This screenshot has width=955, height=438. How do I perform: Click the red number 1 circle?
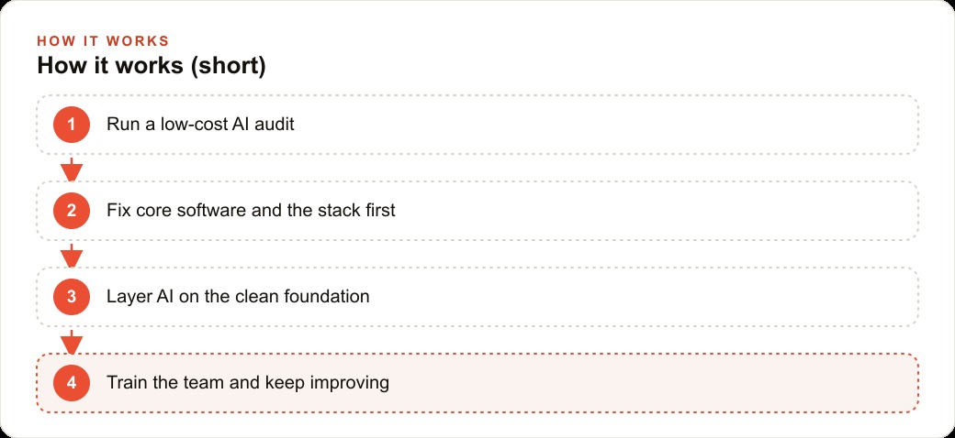pos(72,125)
